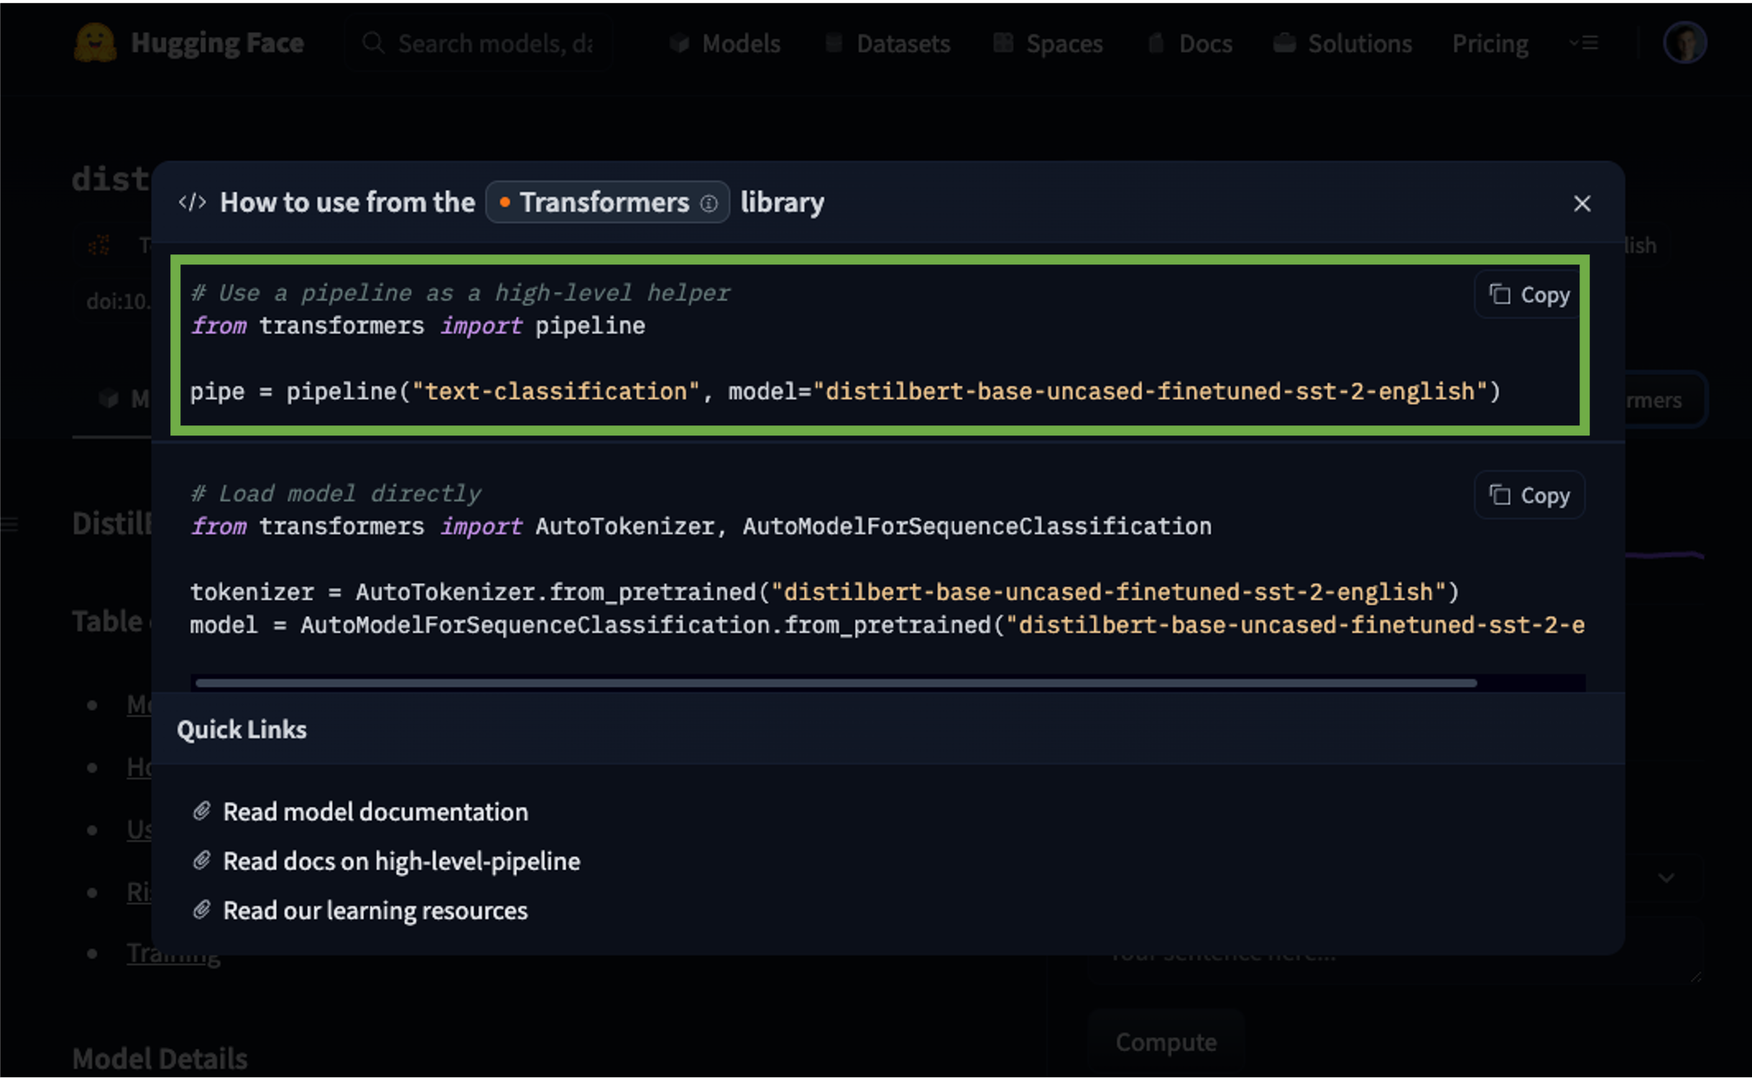This screenshot has width=1752, height=1080.
Task: Click the text-classification string in the code
Action: tap(555, 392)
